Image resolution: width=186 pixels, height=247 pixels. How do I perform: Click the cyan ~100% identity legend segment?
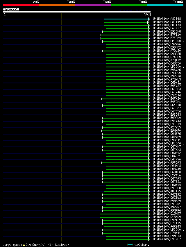[x=165, y=5]
